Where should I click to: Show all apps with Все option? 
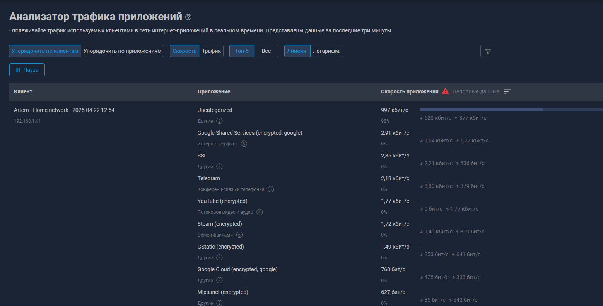266,51
